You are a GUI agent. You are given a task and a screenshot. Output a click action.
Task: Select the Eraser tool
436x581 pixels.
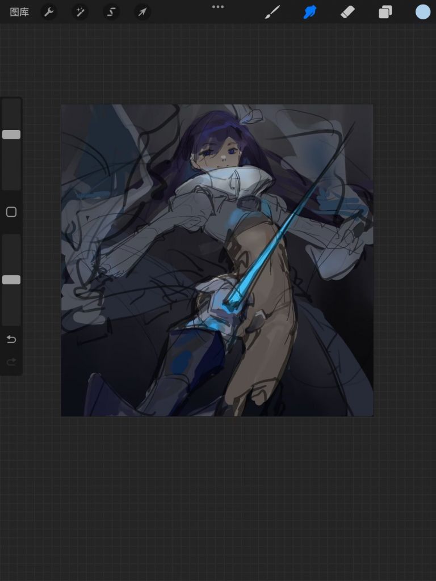point(347,12)
